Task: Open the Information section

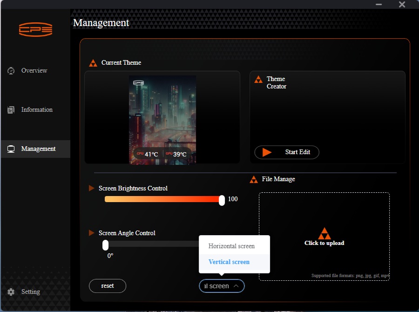Action: 35,109
